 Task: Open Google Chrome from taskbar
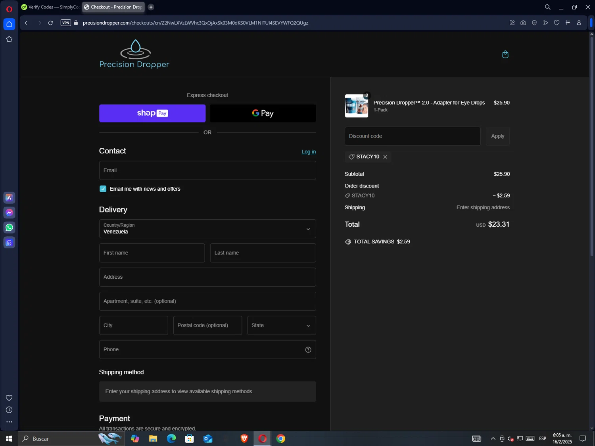pos(281,438)
